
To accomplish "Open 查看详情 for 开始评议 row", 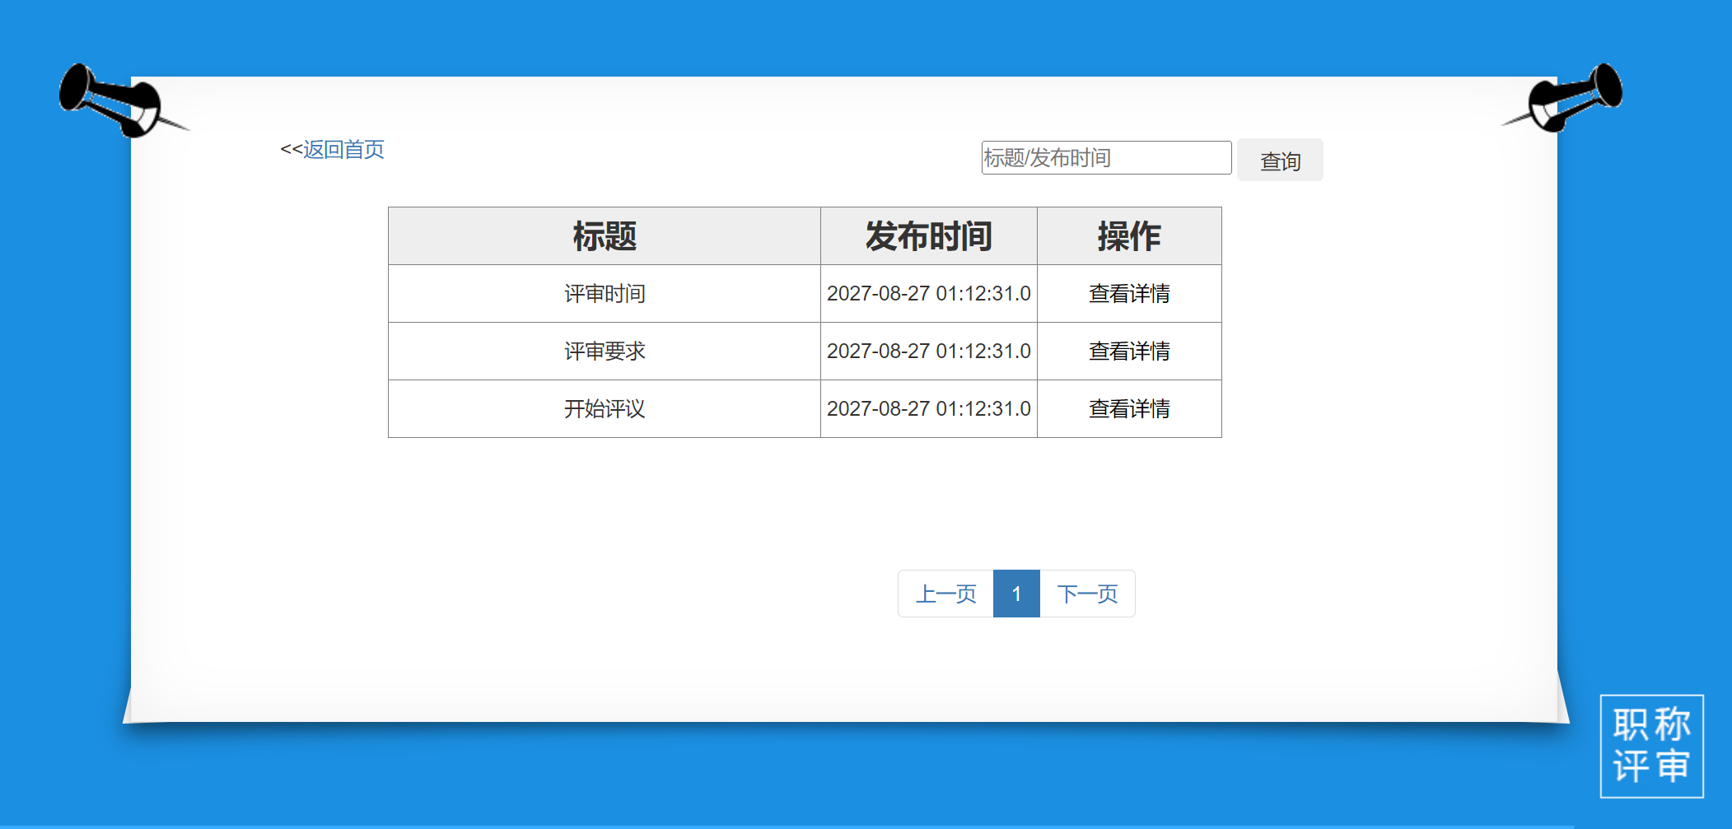I will (x=1129, y=409).
